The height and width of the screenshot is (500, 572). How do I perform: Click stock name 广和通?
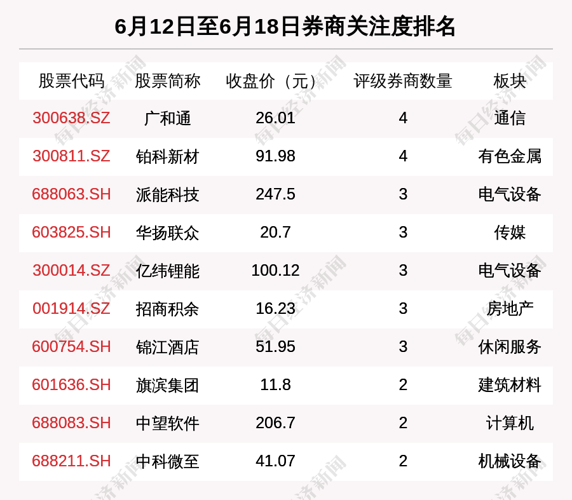[x=167, y=118]
